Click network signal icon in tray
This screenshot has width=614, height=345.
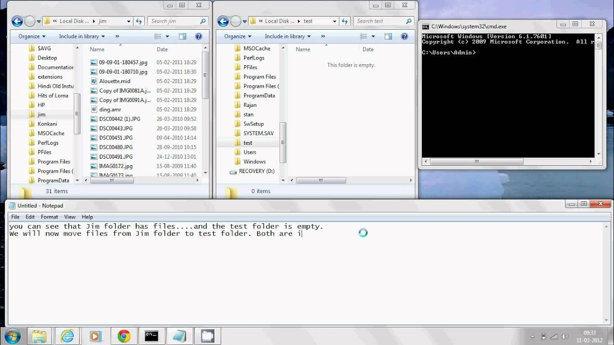[x=554, y=336]
